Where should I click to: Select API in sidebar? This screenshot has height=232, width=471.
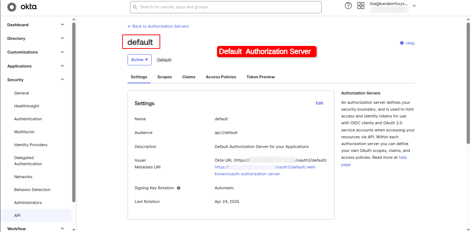coord(36,215)
